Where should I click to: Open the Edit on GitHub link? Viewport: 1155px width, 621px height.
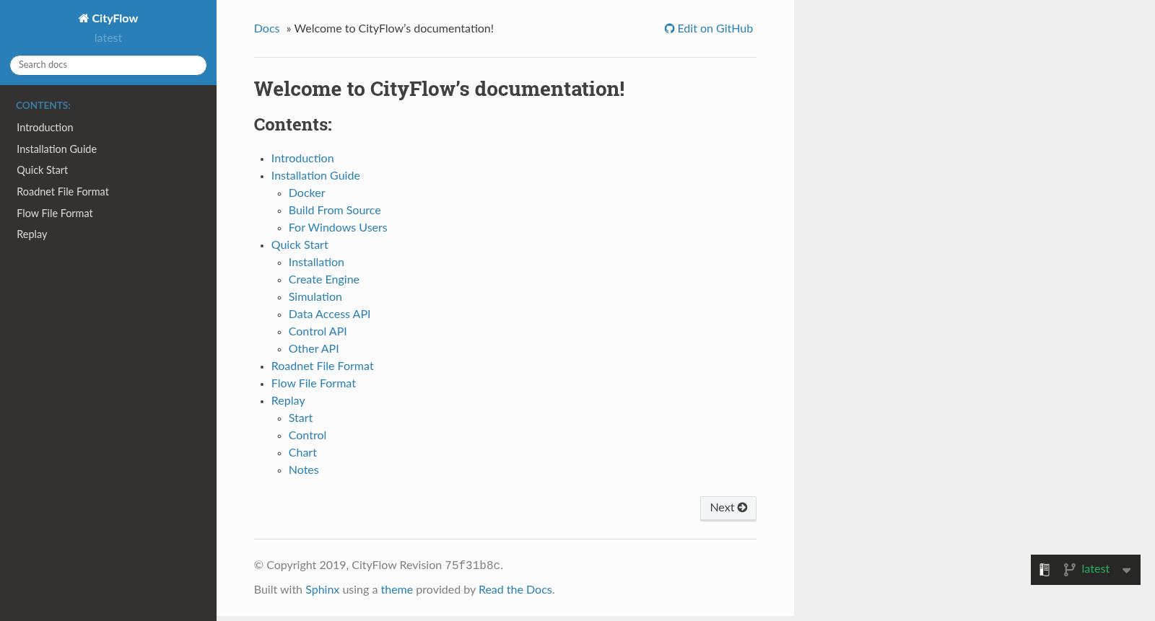click(708, 29)
